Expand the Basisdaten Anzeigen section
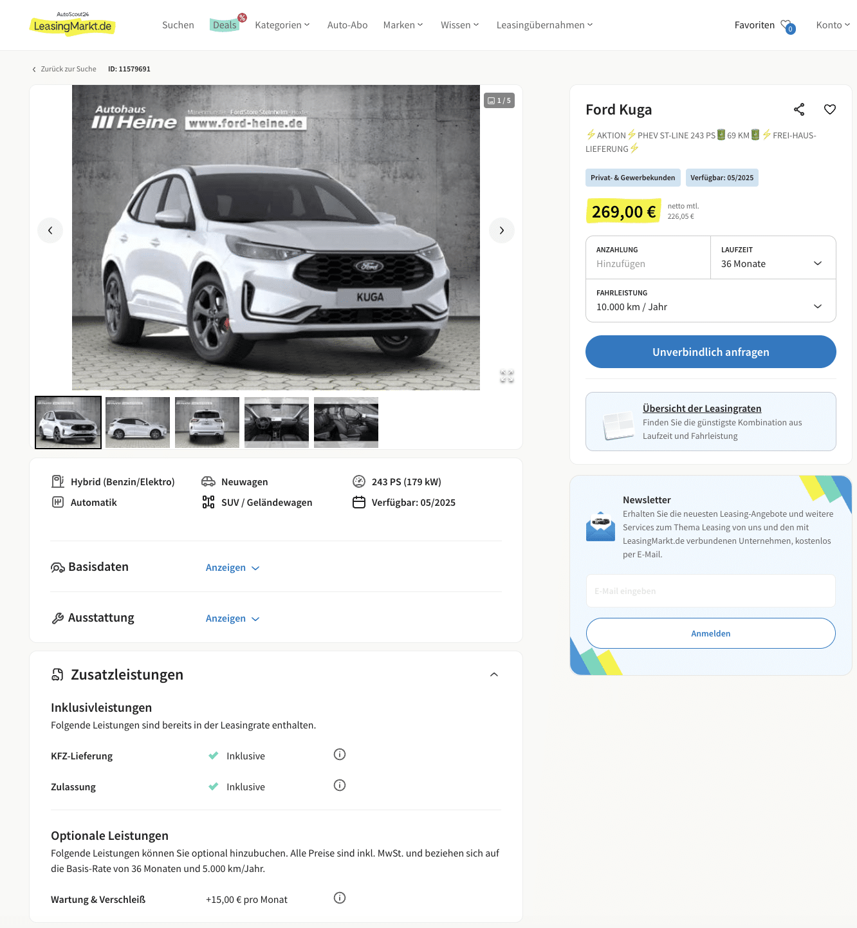Image resolution: width=857 pixels, height=928 pixels. tap(232, 568)
